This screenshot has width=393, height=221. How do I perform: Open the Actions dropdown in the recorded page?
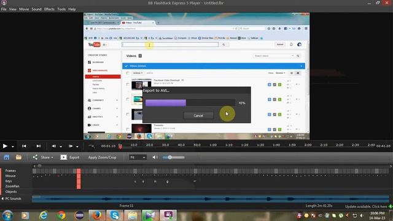pyautogui.click(x=138, y=73)
